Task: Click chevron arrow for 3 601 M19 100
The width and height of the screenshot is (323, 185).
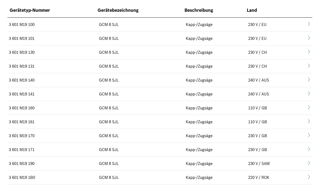Action: coord(309,24)
